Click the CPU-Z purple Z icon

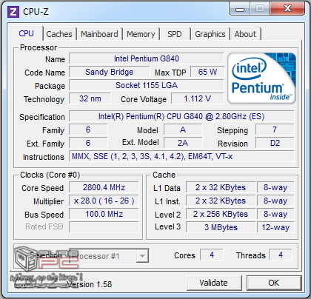click(x=13, y=12)
